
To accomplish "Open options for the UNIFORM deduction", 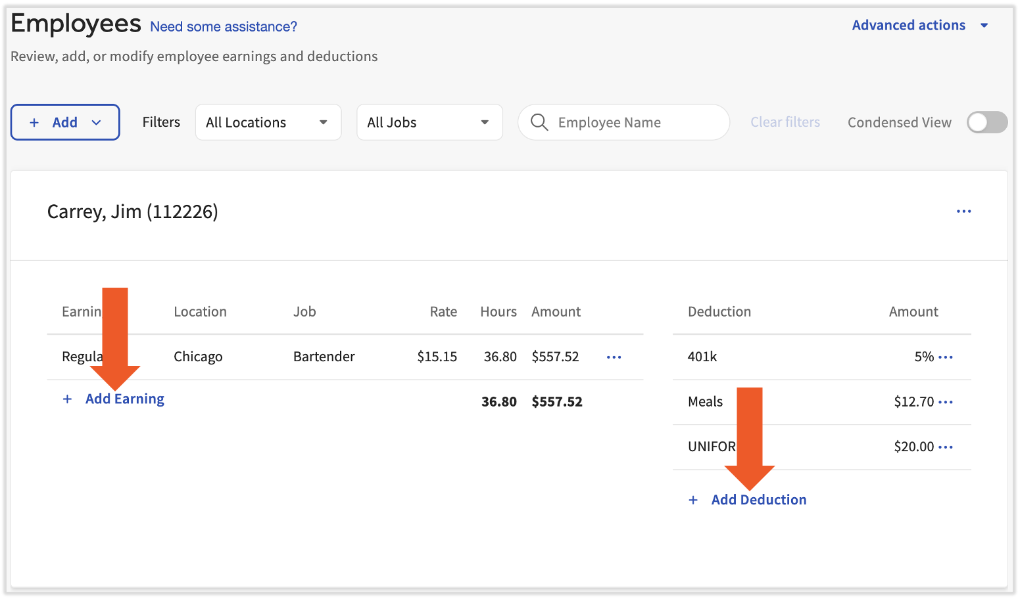I will click(x=946, y=447).
